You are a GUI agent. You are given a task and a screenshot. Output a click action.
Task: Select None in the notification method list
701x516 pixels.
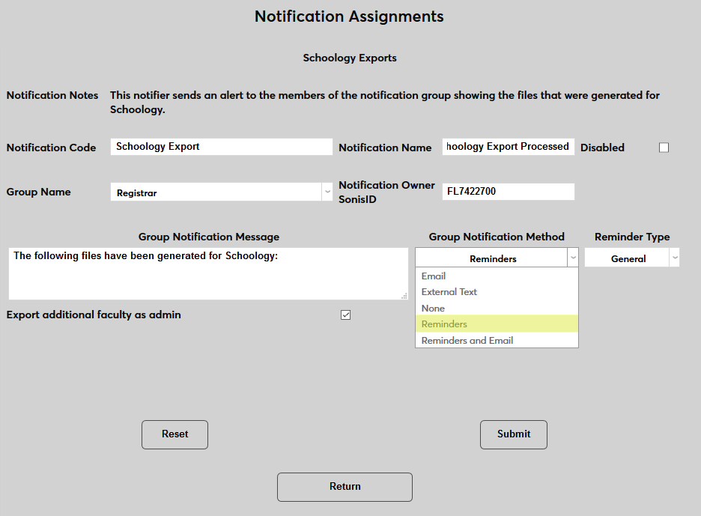[x=432, y=308]
